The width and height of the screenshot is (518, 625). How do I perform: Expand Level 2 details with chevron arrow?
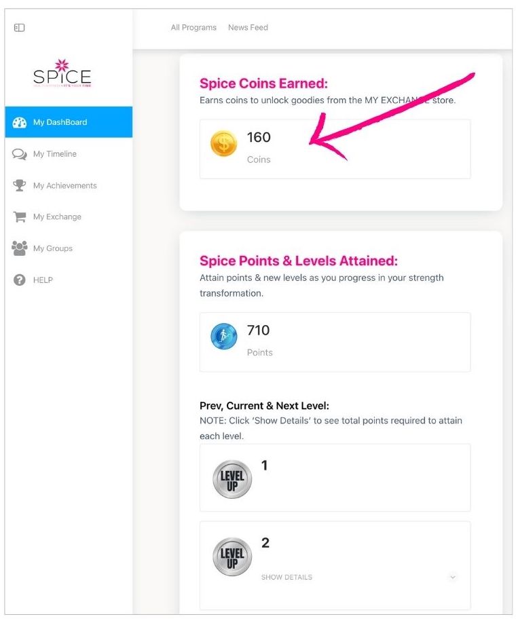click(453, 577)
